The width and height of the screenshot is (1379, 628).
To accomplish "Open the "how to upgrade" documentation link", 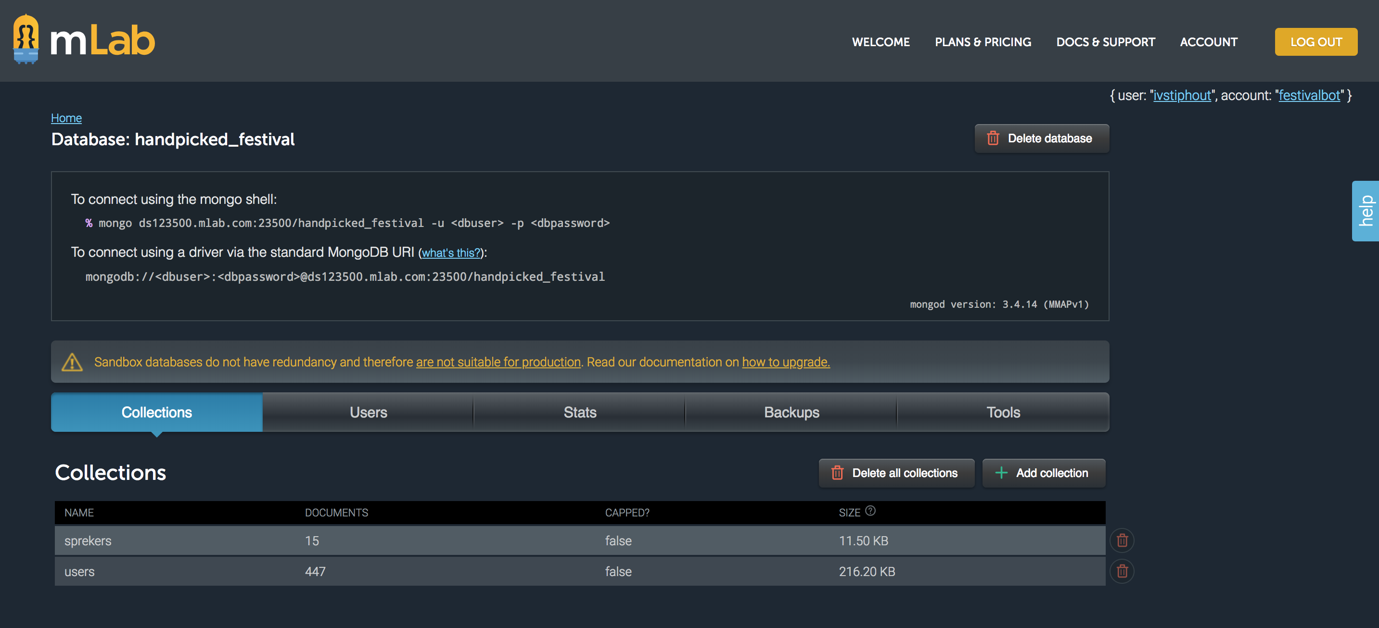I will click(x=785, y=362).
